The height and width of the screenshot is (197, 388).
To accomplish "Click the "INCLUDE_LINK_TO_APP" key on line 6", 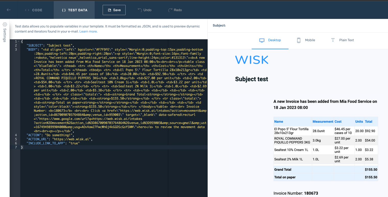I will click(x=46, y=143).
